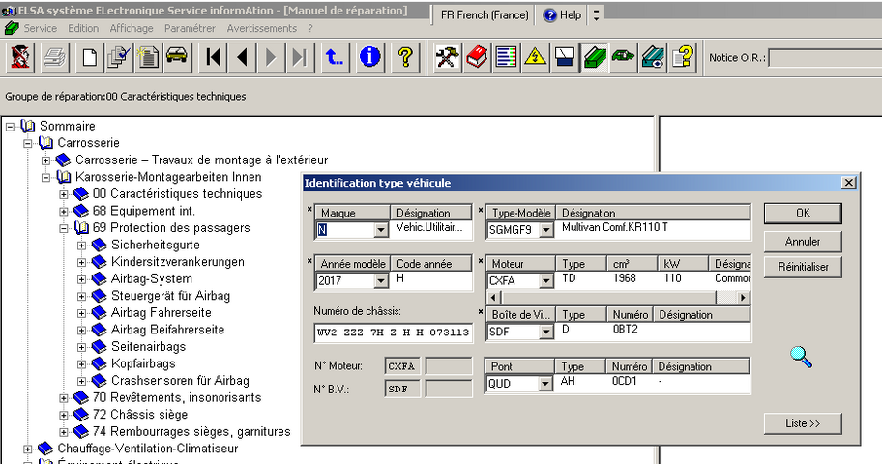Click OK in Identification dialog
The width and height of the screenshot is (882, 464).
click(803, 214)
